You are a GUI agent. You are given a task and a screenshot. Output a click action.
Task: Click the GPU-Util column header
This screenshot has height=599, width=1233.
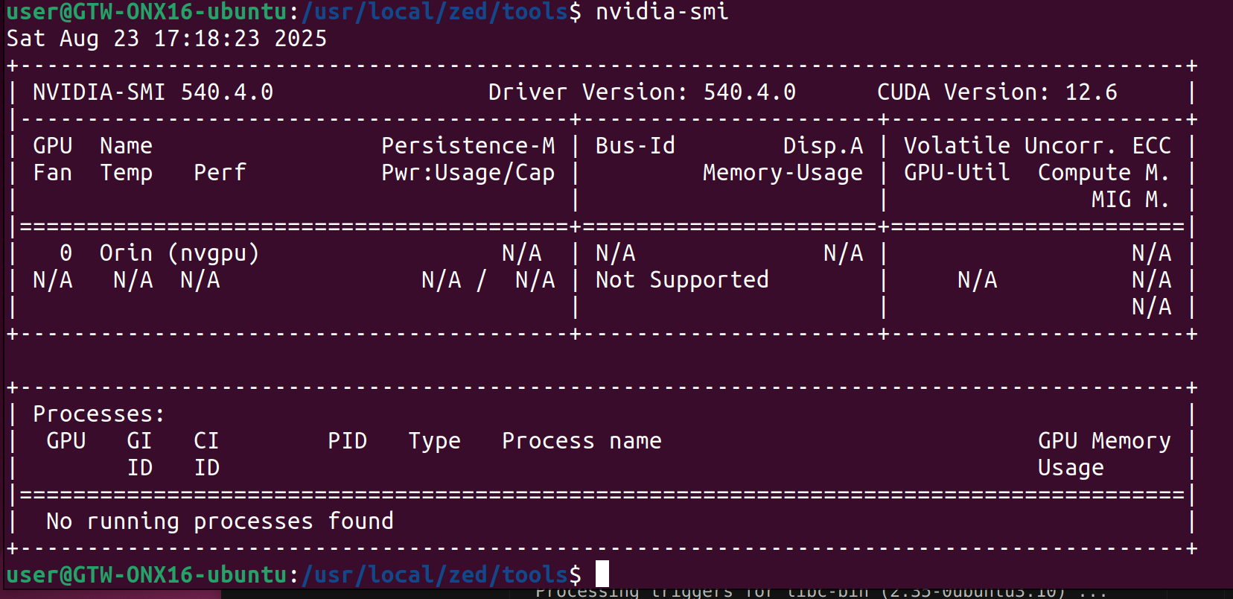click(x=957, y=173)
